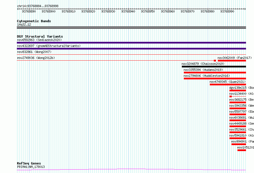This screenshot has height=173, width=254.
Task: Open nsv2794606 (Huddleston2016) variant
Action: [x=207, y=76]
